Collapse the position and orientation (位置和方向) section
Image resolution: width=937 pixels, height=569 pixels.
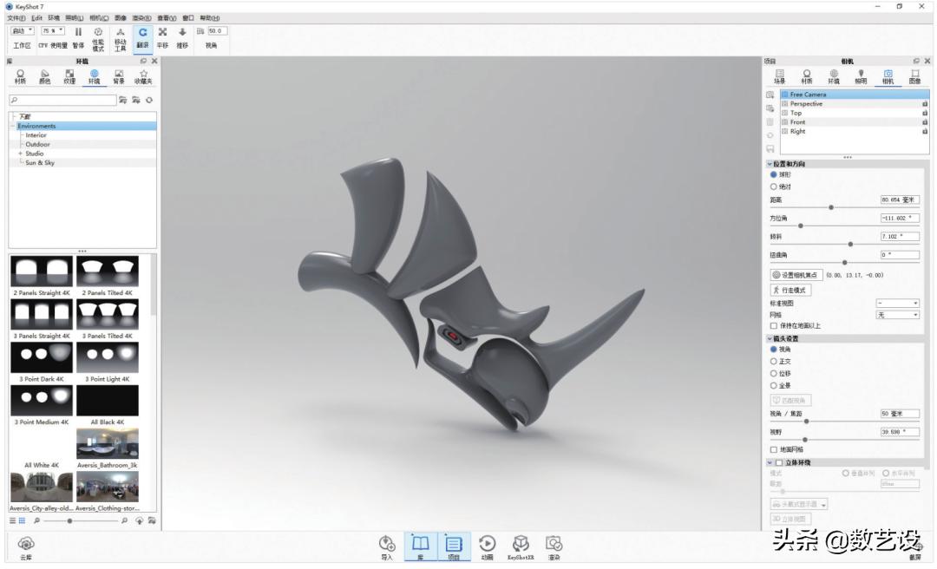[769, 164]
